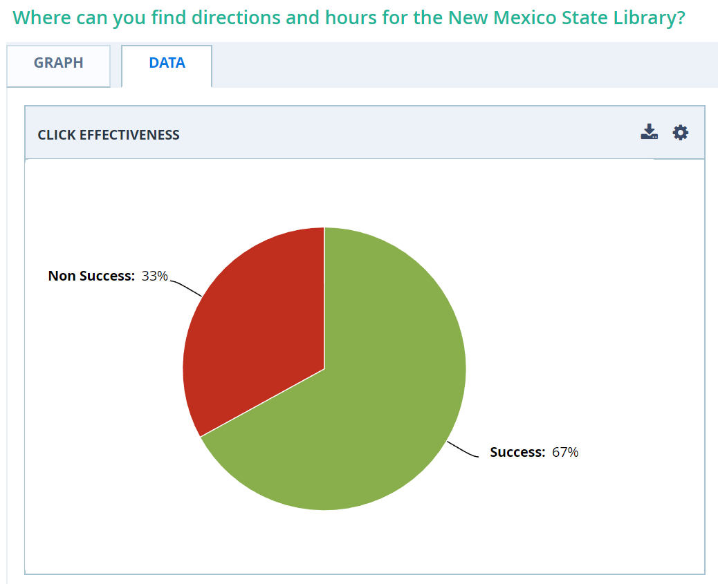The width and height of the screenshot is (718, 584).
Task: Click the word "Where" starting the heading
Action: [37, 17]
